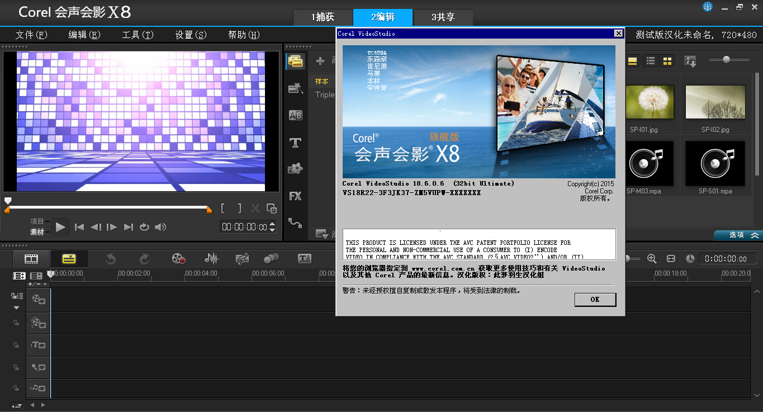Show all visible tracks icon
This screenshot has height=412, width=763.
[x=20, y=276]
